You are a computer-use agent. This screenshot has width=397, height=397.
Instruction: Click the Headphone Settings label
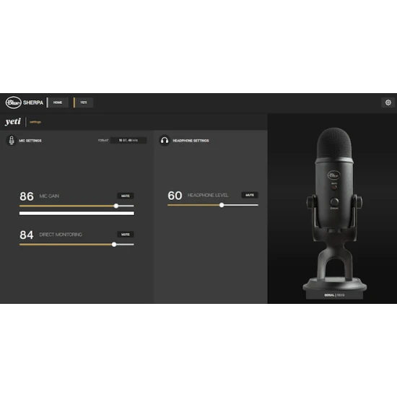click(x=191, y=141)
